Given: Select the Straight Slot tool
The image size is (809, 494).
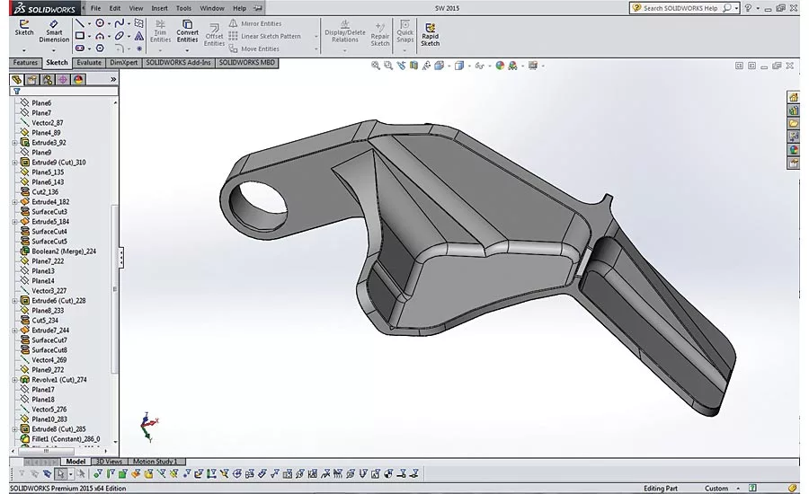Looking at the screenshot, I should [79, 48].
